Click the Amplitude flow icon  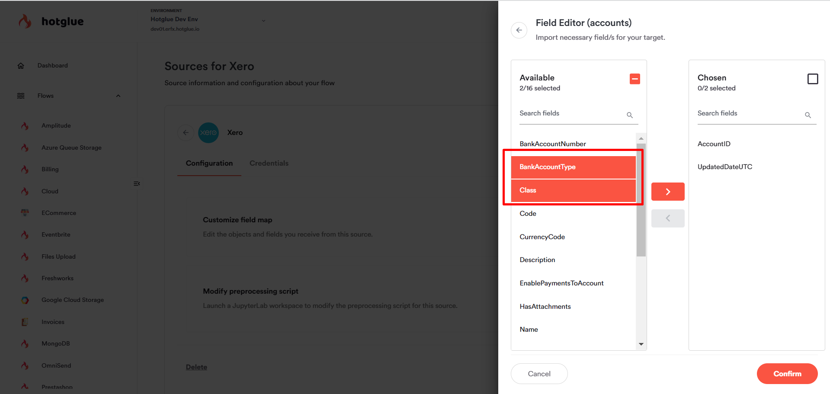tap(25, 126)
